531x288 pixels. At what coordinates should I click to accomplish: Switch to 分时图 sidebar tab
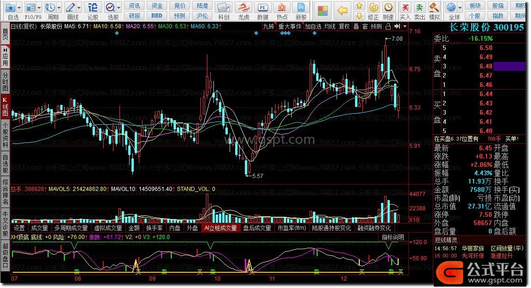(5, 81)
